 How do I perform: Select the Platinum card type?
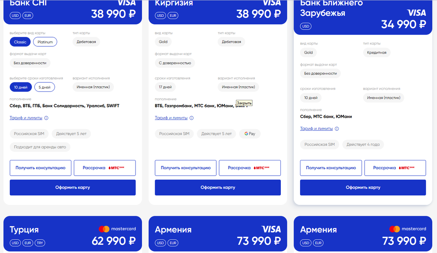tap(45, 42)
